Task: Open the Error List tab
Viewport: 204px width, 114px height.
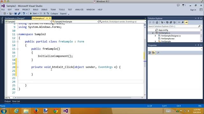Action: [x=16, y=101]
